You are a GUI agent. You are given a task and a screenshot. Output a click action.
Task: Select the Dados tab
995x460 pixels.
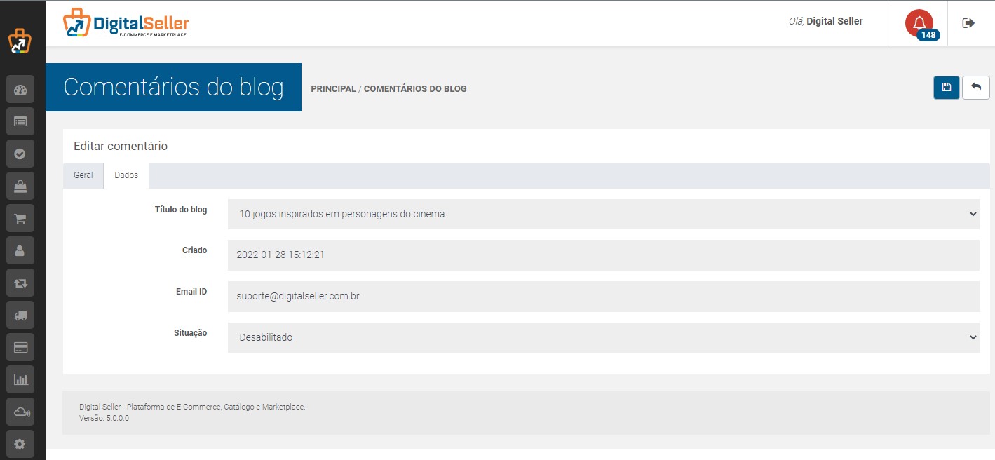point(126,175)
